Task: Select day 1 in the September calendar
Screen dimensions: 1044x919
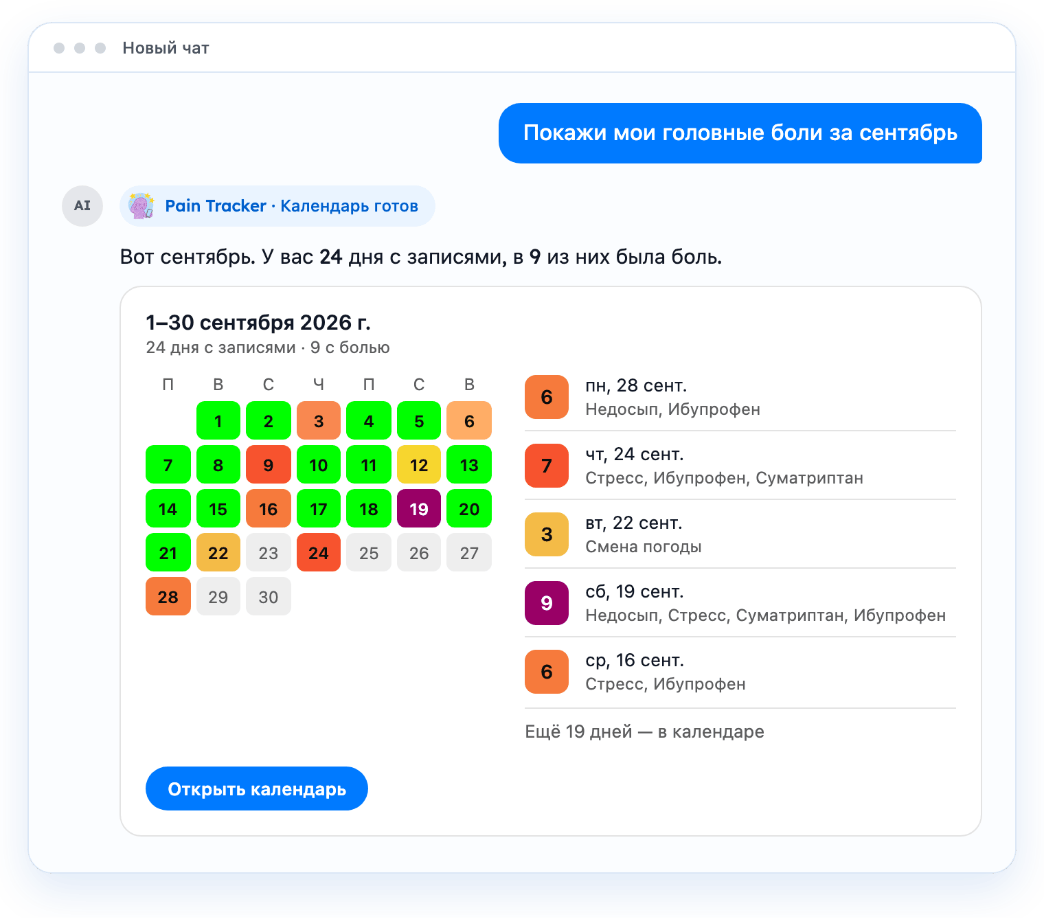Action: (x=218, y=420)
